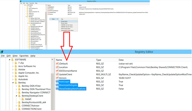Click the Version value icon in upper window
This screenshot has width=192, height=111.
tap(48, 14)
